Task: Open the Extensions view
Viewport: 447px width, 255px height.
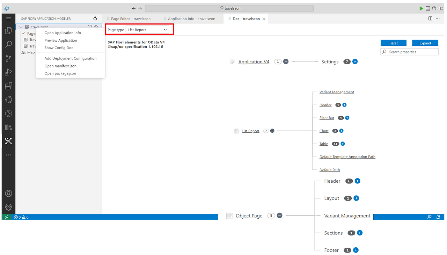Action: coord(8,86)
